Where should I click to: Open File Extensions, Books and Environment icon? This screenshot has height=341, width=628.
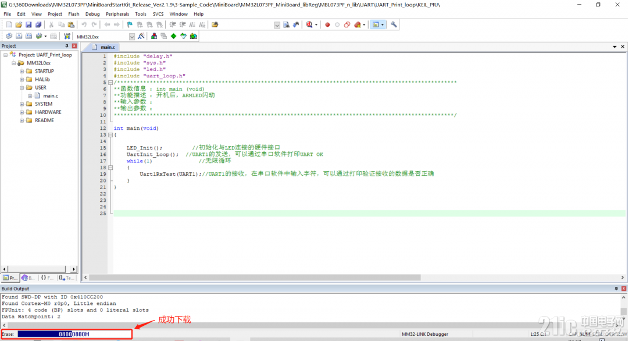click(x=154, y=36)
